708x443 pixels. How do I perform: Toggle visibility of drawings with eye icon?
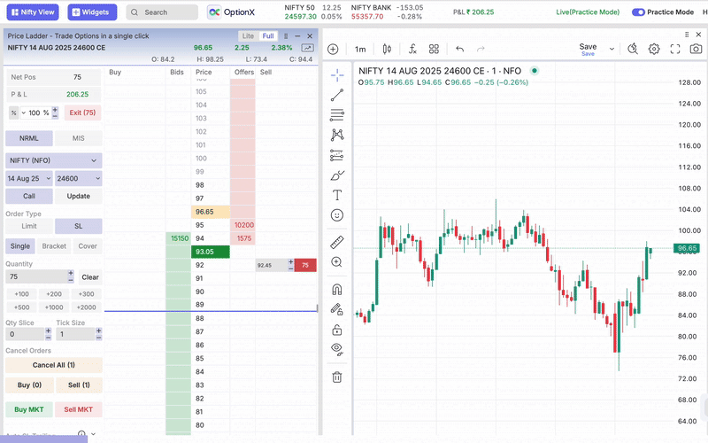[336, 349]
